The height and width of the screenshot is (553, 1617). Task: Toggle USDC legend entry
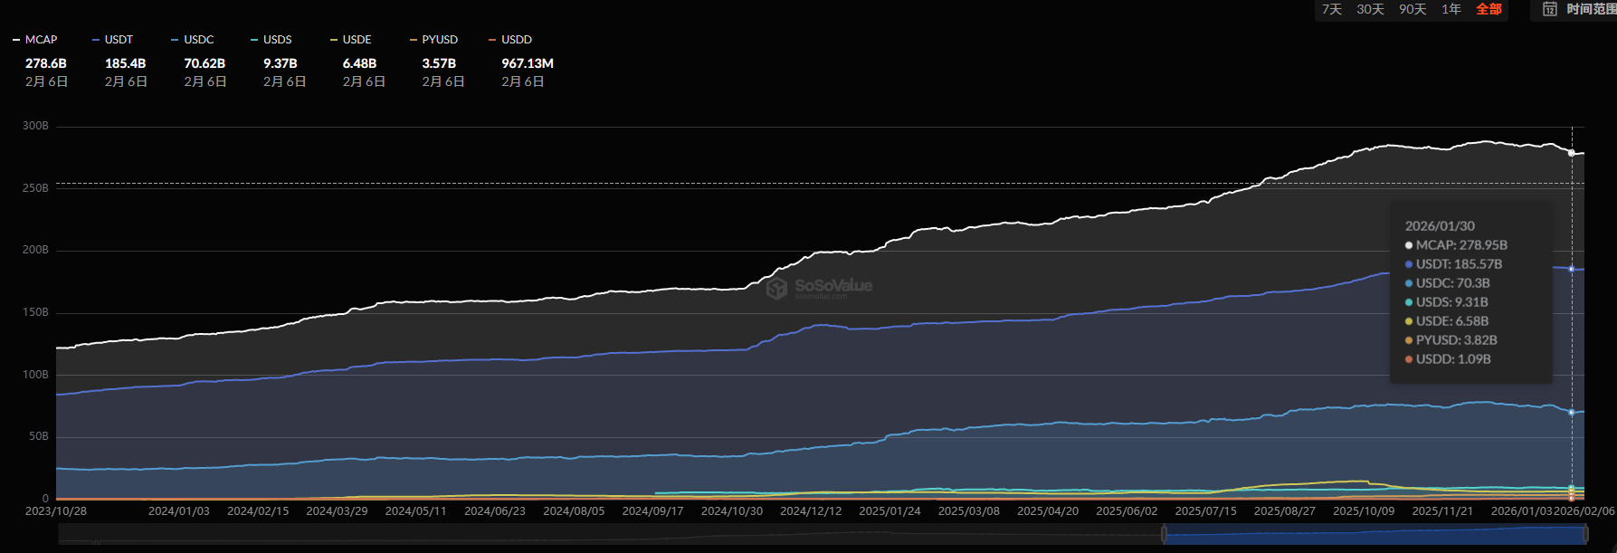[193, 40]
